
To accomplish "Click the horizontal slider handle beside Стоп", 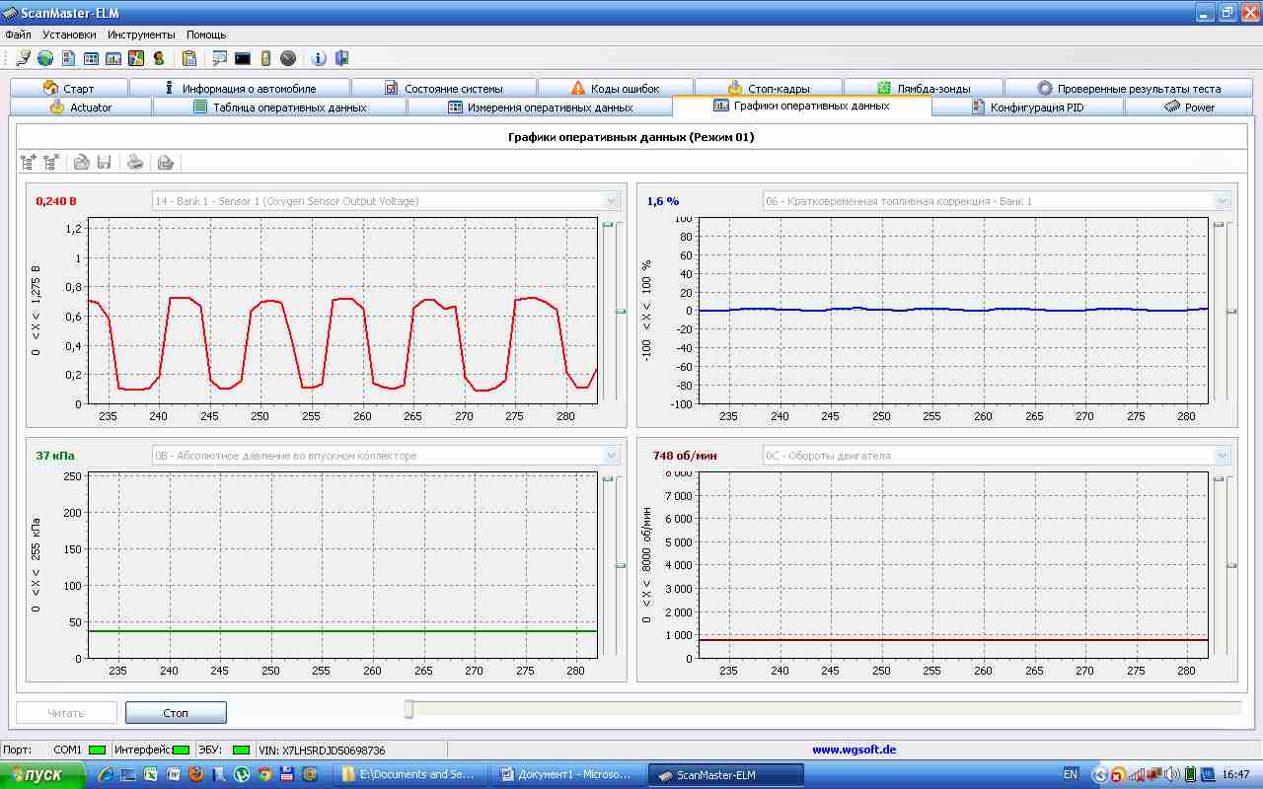I will click(x=409, y=709).
